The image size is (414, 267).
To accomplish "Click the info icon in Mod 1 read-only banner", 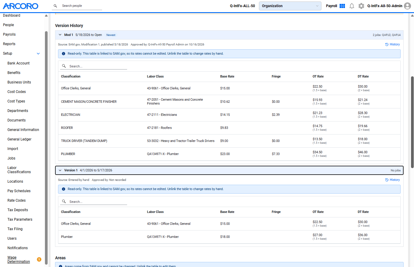I will tap(63, 54).
